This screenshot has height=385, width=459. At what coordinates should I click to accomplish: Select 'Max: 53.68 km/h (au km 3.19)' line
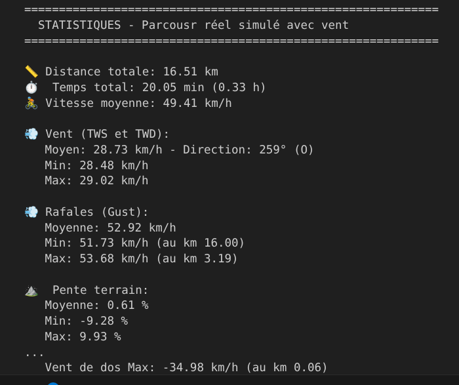(x=141, y=258)
